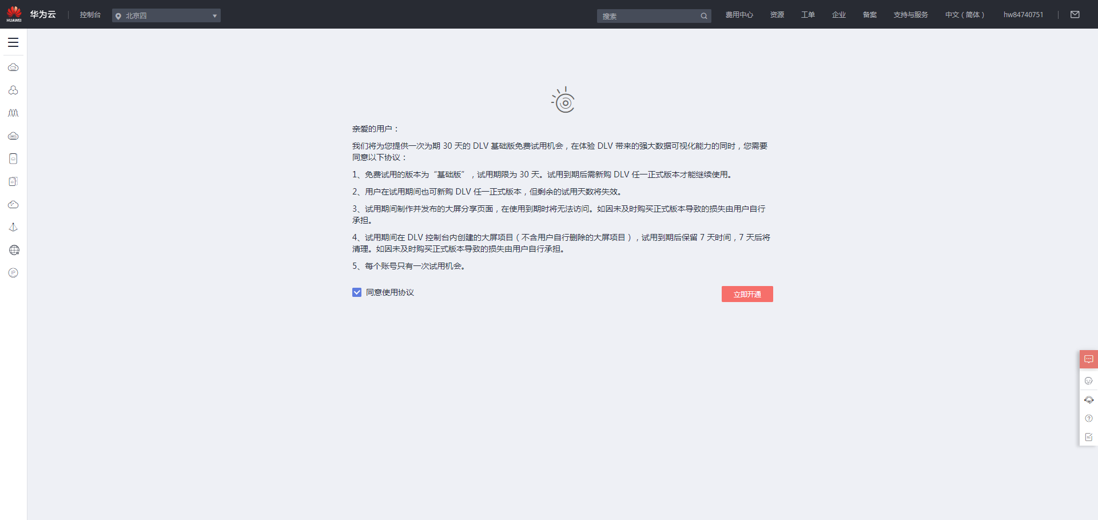The width and height of the screenshot is (1098, 520).
Task: Open the 支持与服务 menu
Action: coord(911,15)
